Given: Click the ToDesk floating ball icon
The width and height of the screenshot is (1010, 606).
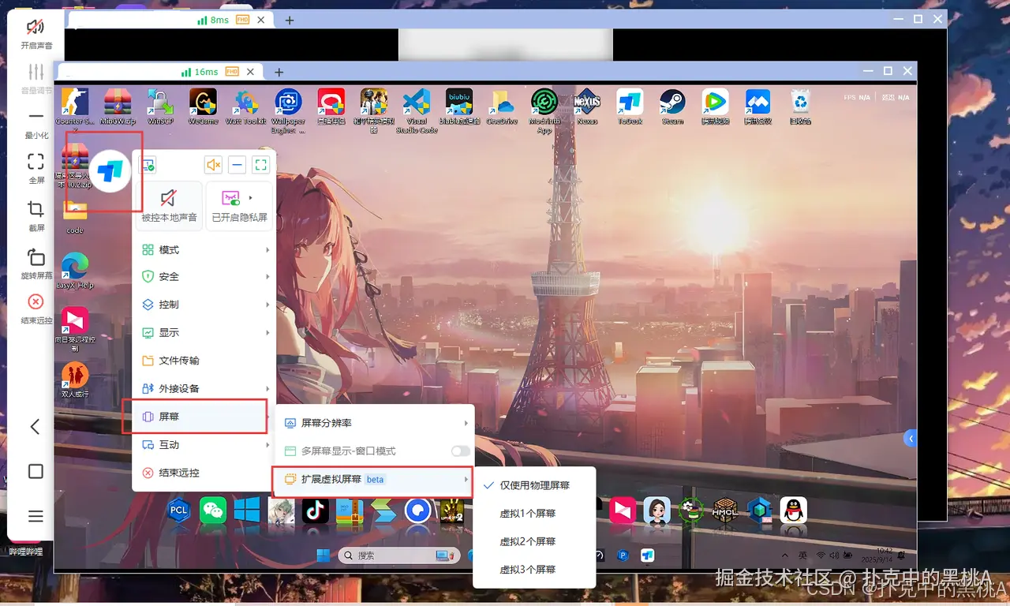Looking at the screenshot, I should [x=110, y=171].
